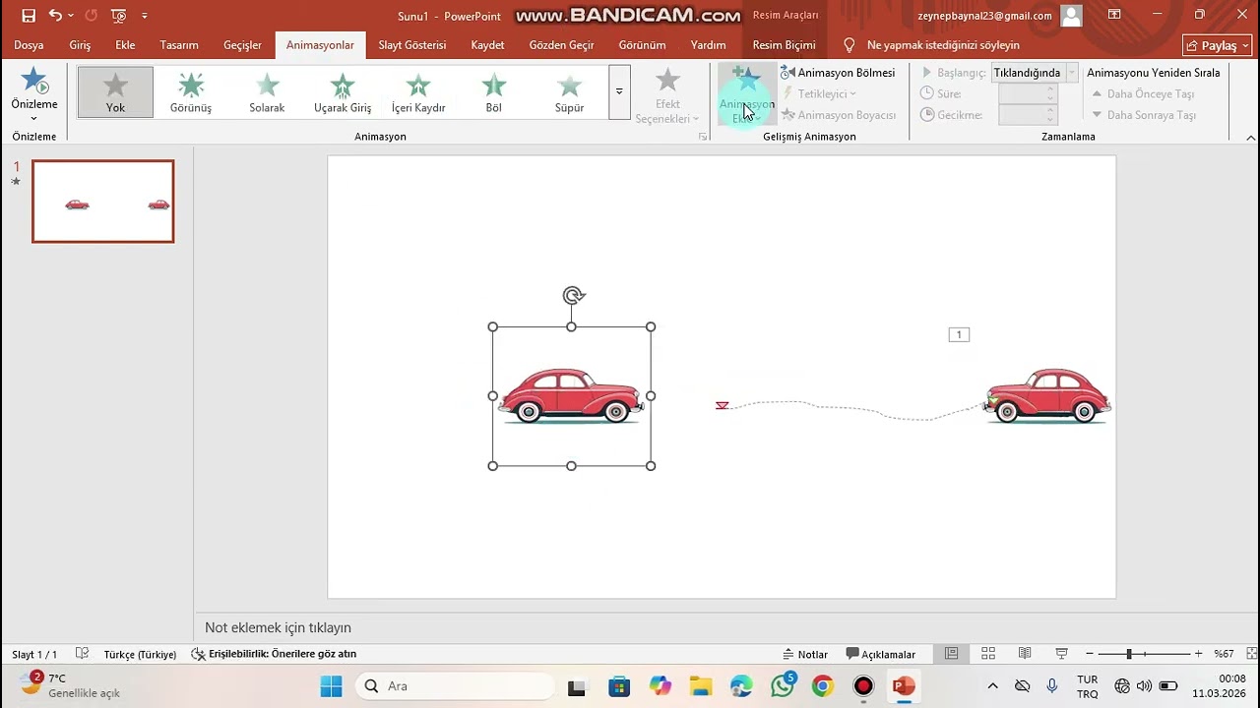Switch to Reading view icon
The width and height of the screenshot is (1260, 708).
1025,654
